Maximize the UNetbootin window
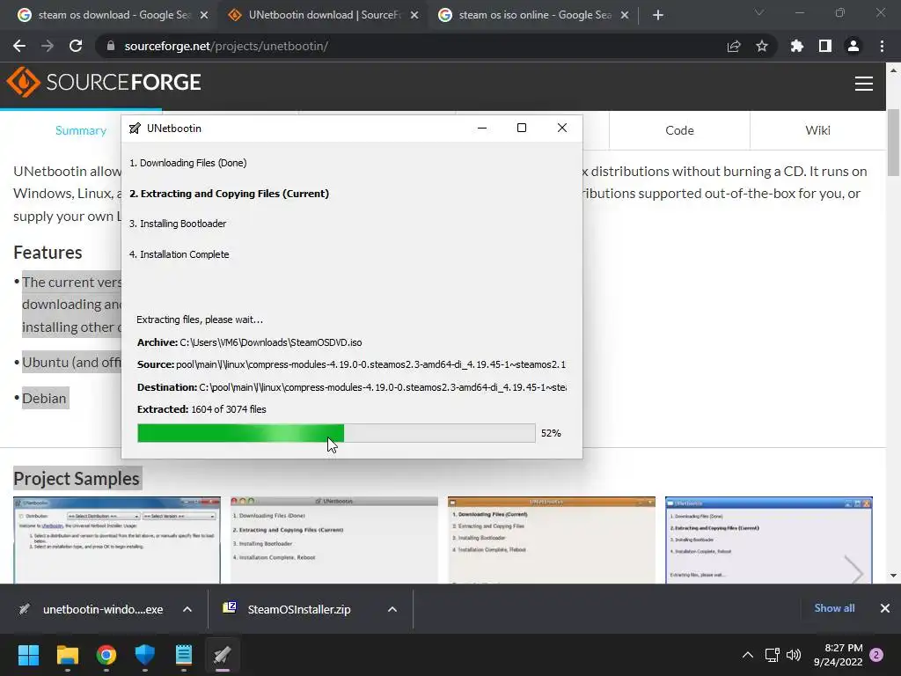The width and height of the screenshot is (901, 676). (522, 128)
